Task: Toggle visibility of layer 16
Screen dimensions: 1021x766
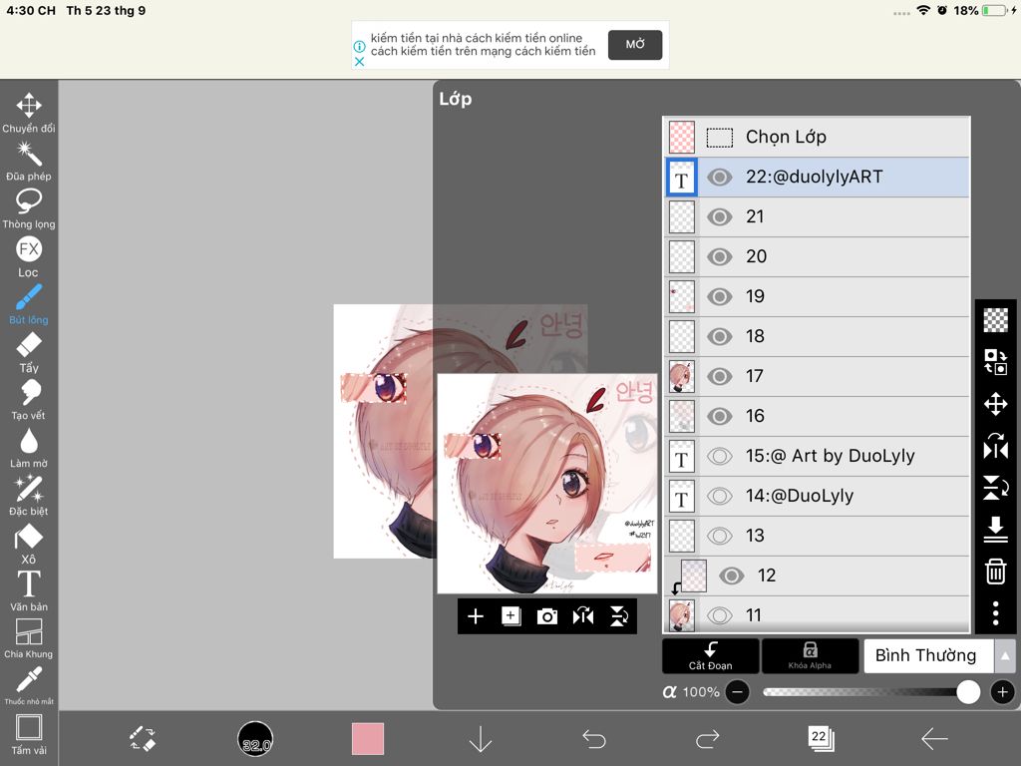Action: coord(720,416)
